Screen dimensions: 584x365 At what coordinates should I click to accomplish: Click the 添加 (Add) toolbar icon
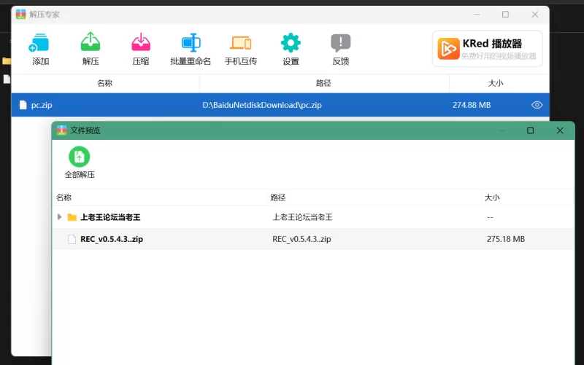[39, 43]
